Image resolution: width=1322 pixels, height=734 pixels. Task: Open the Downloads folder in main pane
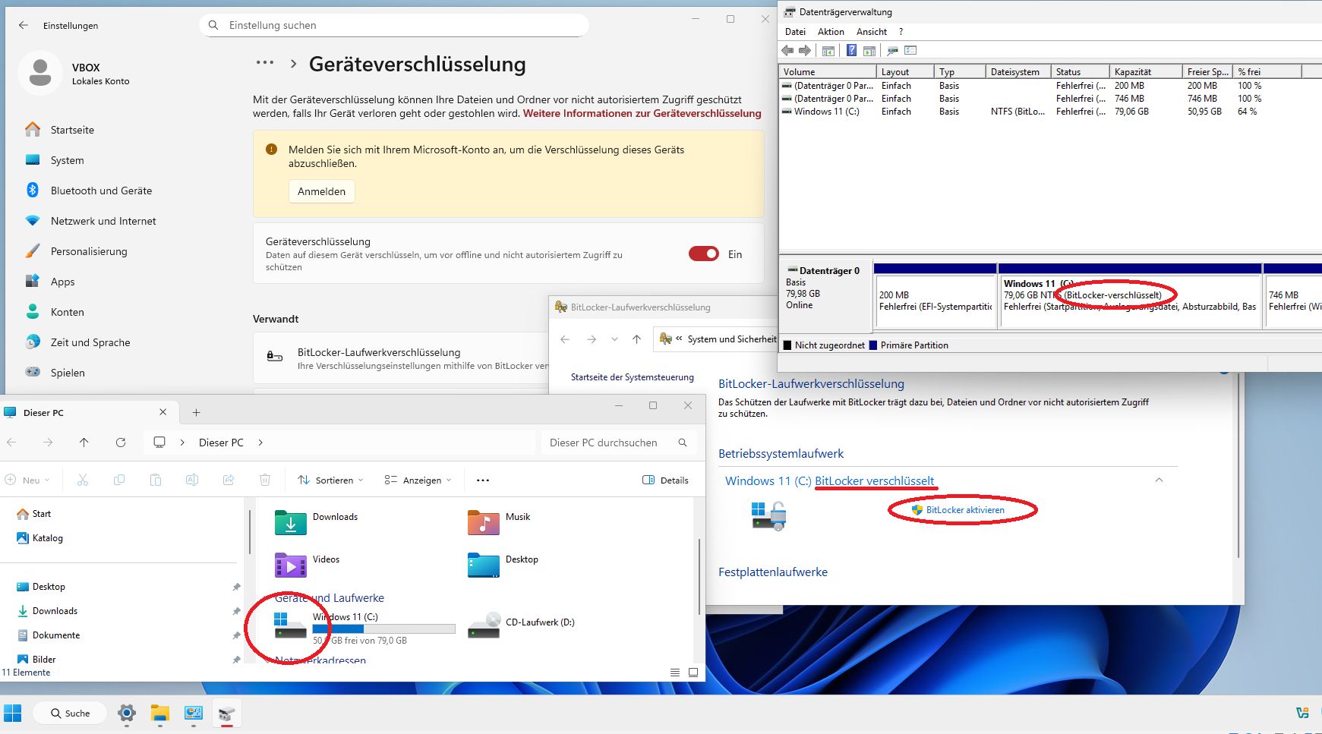[317, 522]
